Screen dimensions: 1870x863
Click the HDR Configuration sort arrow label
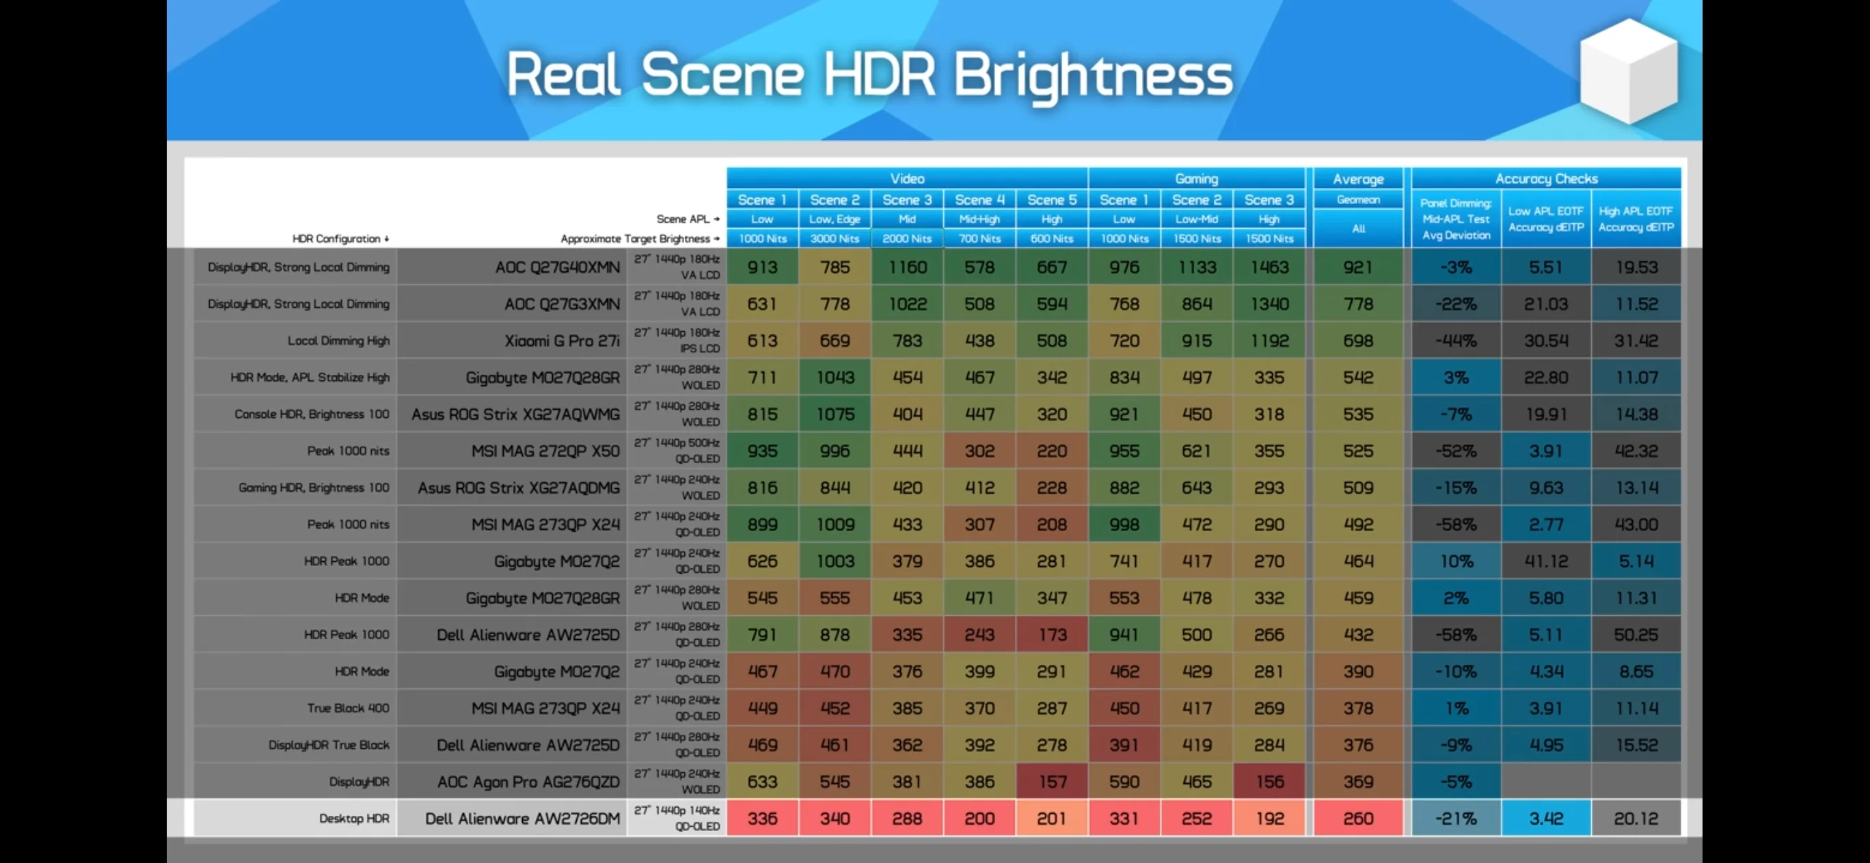340,238
